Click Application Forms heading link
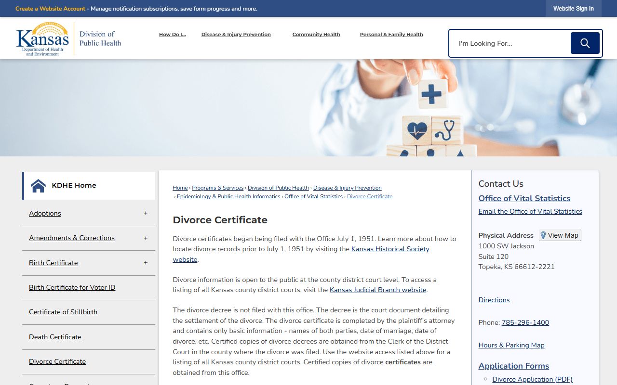 tap(514, 366)
